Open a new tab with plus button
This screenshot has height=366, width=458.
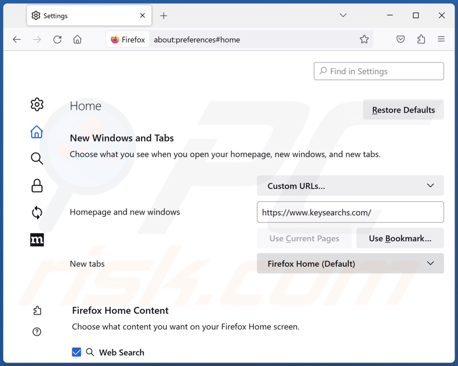[x=163, y=16]
